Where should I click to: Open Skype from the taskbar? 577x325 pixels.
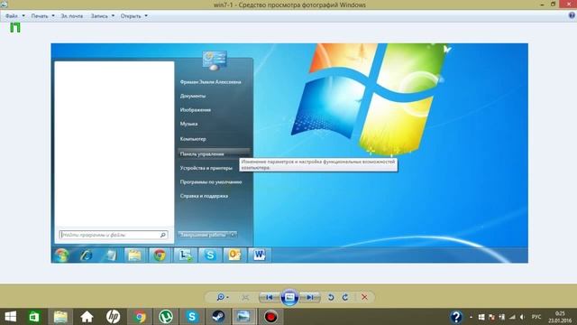tap(192, 317)
